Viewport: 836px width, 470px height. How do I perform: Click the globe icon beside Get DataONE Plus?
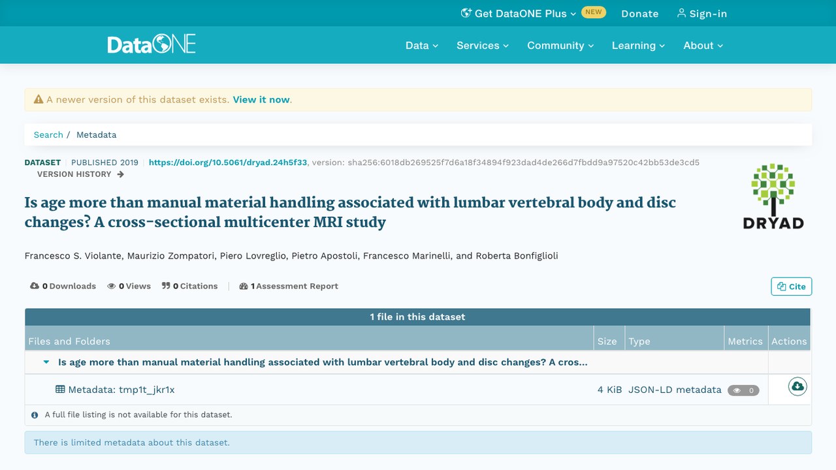pos(466,13)
